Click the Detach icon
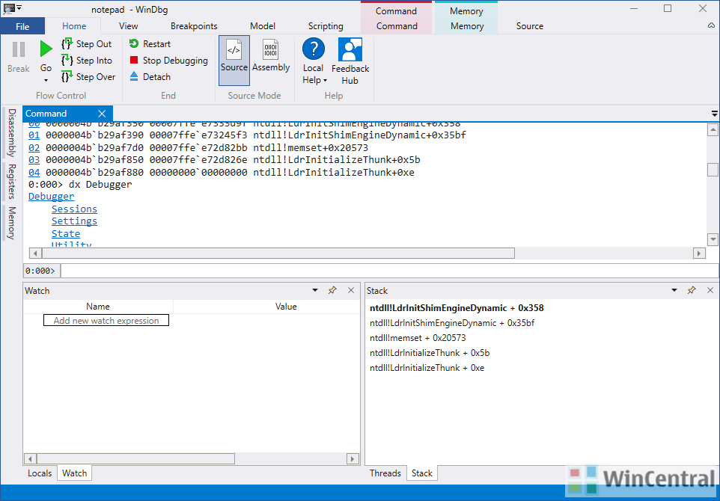Viewport: 720px width, 501px height. tap(134, 76)
